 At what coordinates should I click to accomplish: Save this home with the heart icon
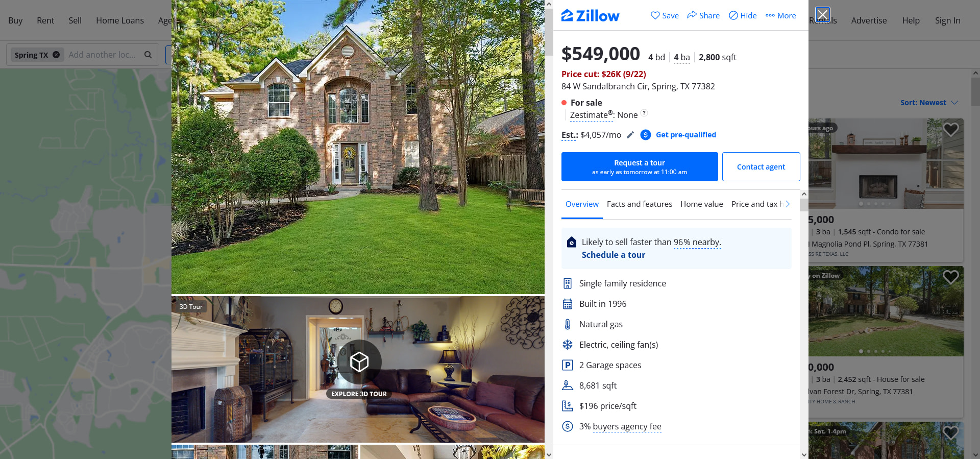tap(655, 15)
